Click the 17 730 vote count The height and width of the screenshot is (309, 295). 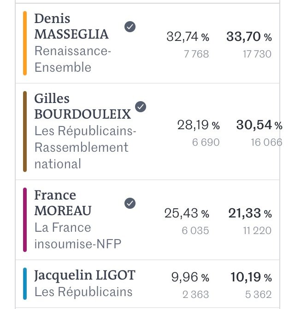tap(257, 54)
